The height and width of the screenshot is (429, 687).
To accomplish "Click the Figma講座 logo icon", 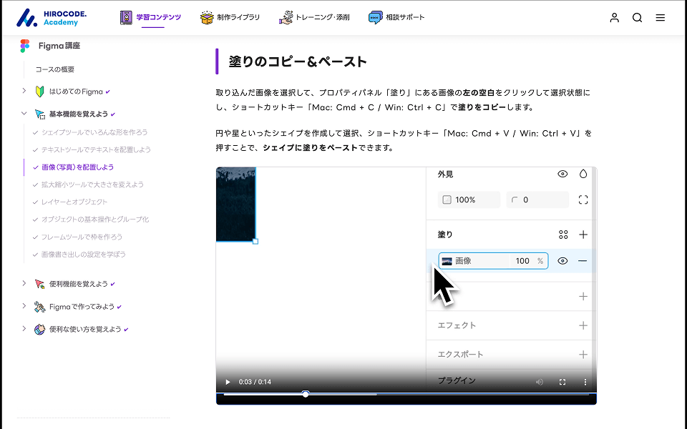I will [x=25, y=46].
